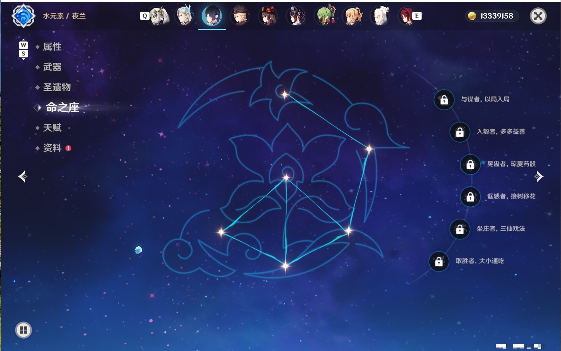Image resolution: width=561 pixels, height=351 pixels.
Task: Click the leftmost star of the constellation
Action: coord(221,232)
